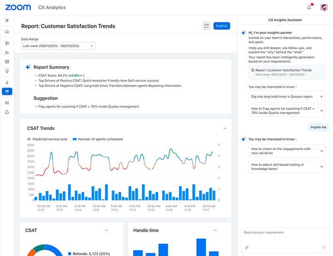Open the CSAT Trends ellipsis menu
The image size is (333, 256).
coord(225,128)
